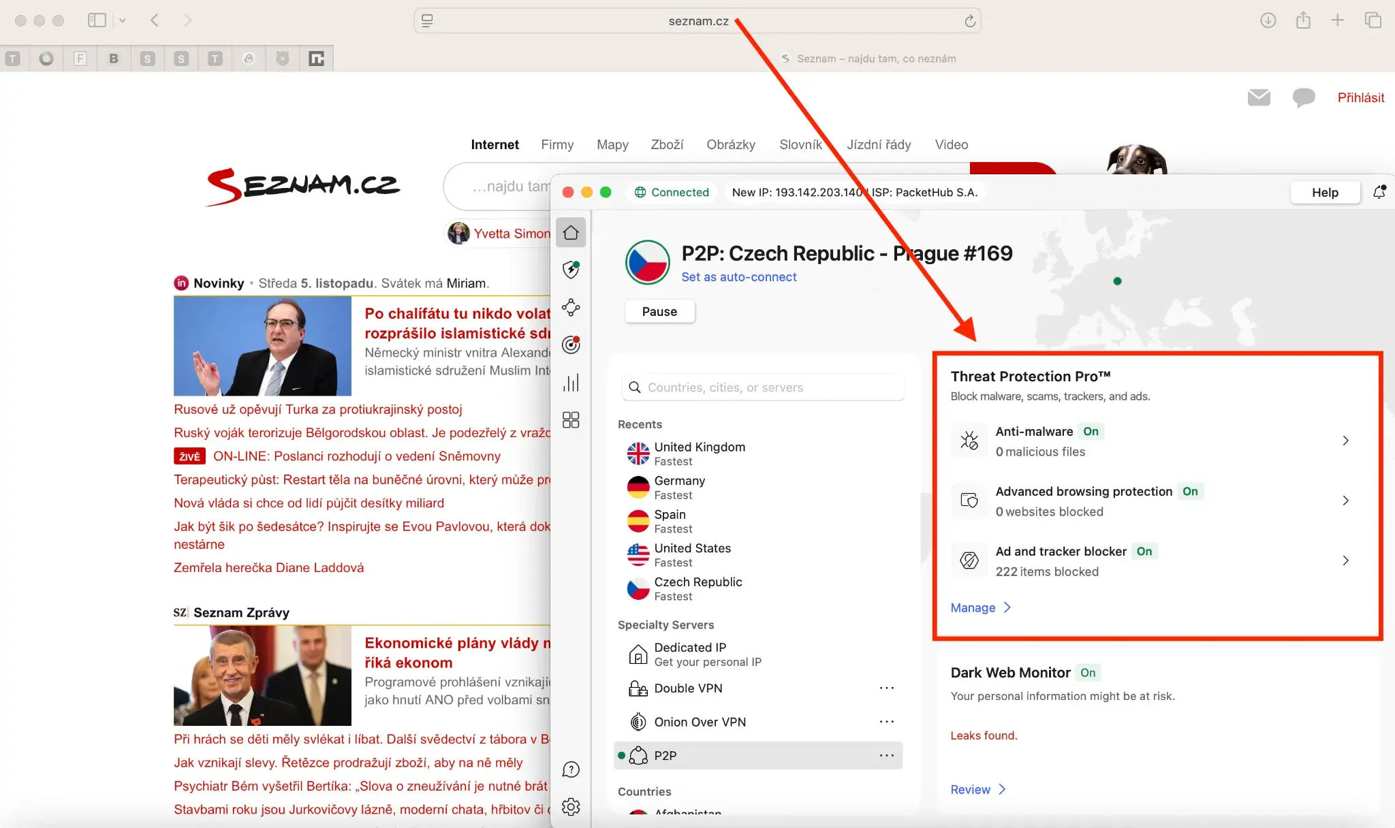Open P2P server options ellipsis
1395x828 pixels.
887,755
